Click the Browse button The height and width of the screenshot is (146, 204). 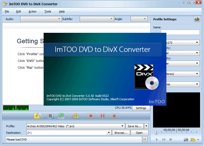pos(121,133)
